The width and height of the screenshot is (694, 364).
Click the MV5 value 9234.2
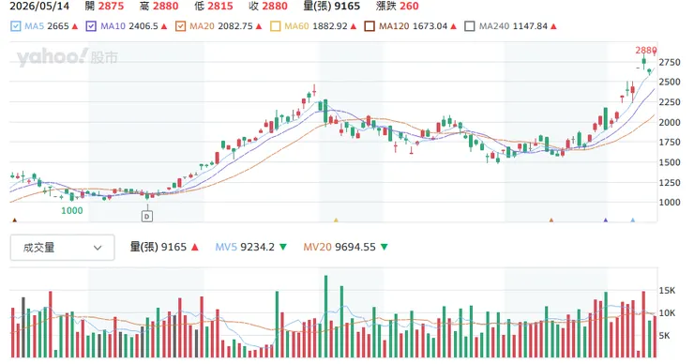tap(257, 247)
